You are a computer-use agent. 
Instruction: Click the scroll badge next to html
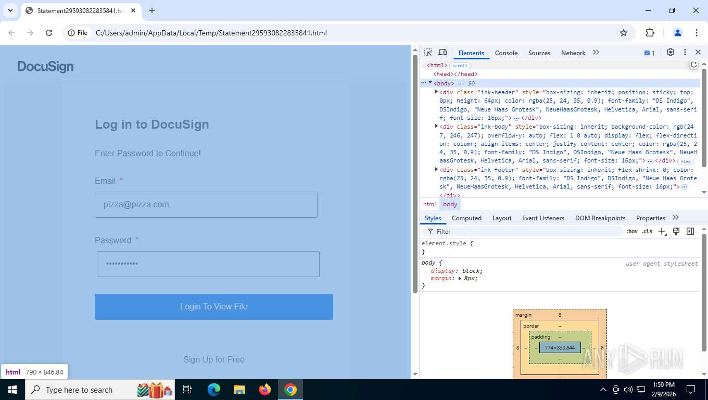coord(460,66)
